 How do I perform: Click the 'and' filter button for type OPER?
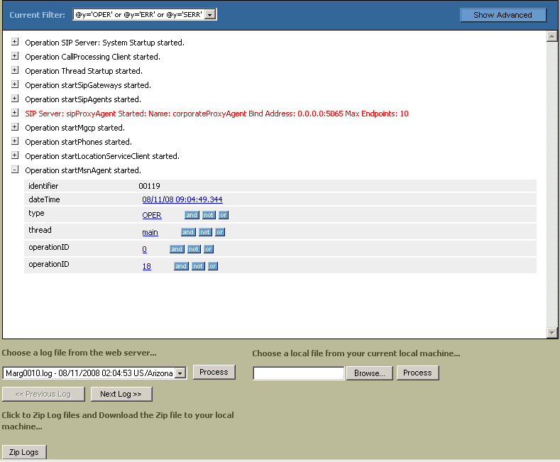pyautogui.click(x=192, y=215)
